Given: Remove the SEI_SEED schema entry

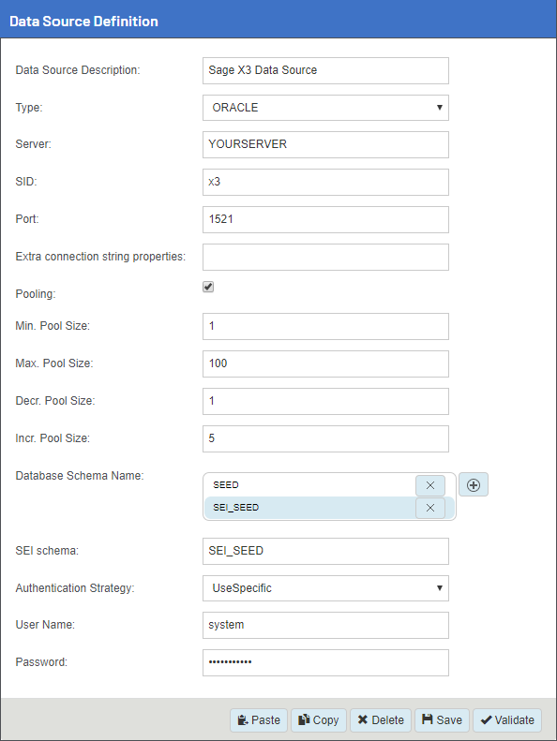Looking at the screenshot, I should [430, 508].
